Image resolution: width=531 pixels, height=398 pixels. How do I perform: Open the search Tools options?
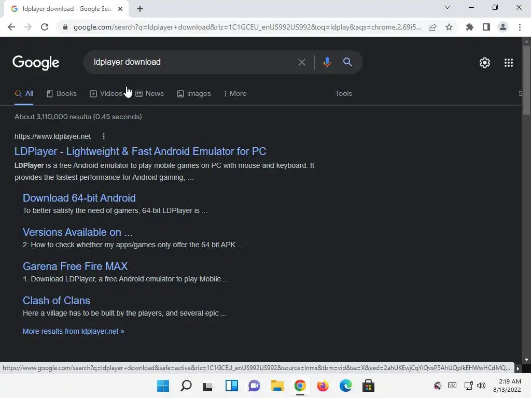click(x=343, y=94)
